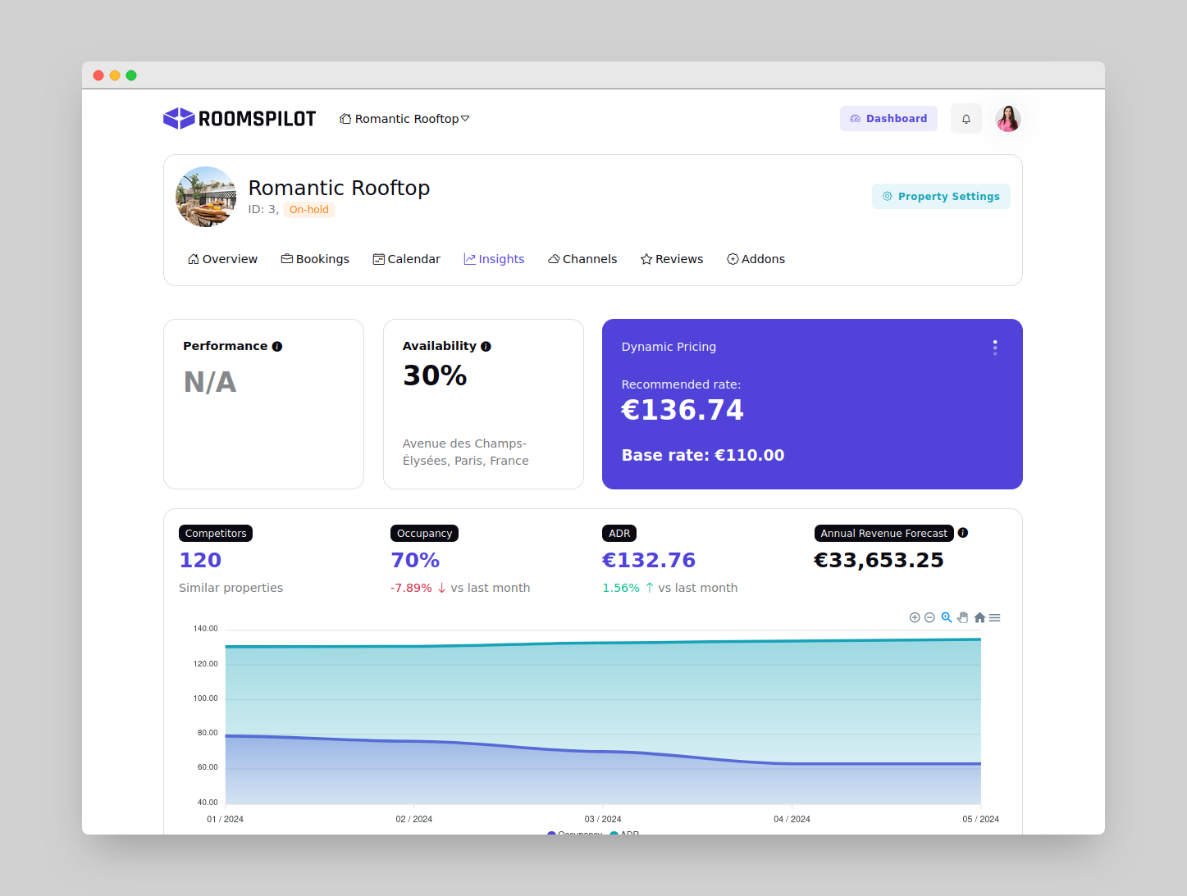Switch to the Addons tab
This screenshot has height=896, width=1187.
coord(756,259)
